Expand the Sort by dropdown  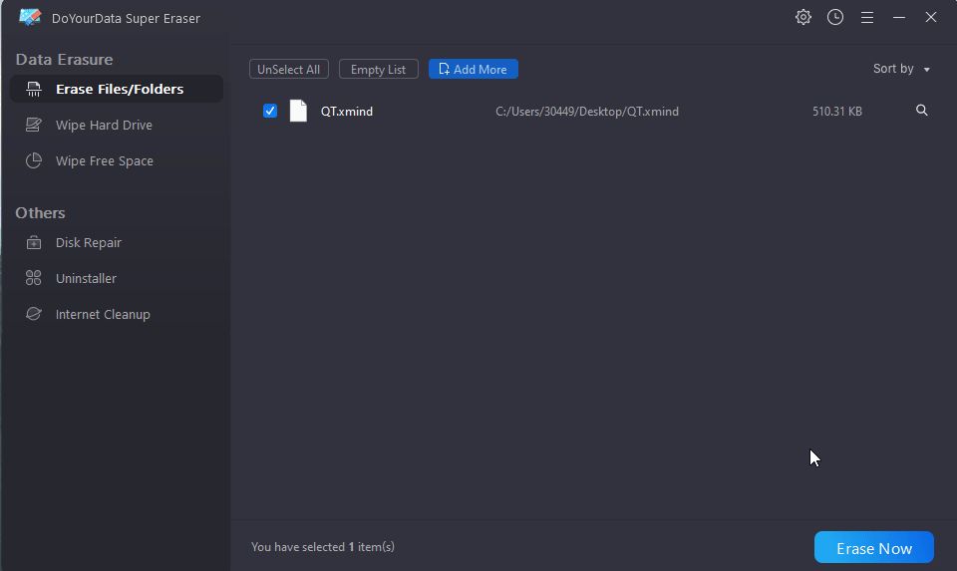pyautogui.click(x=901, y=69)
